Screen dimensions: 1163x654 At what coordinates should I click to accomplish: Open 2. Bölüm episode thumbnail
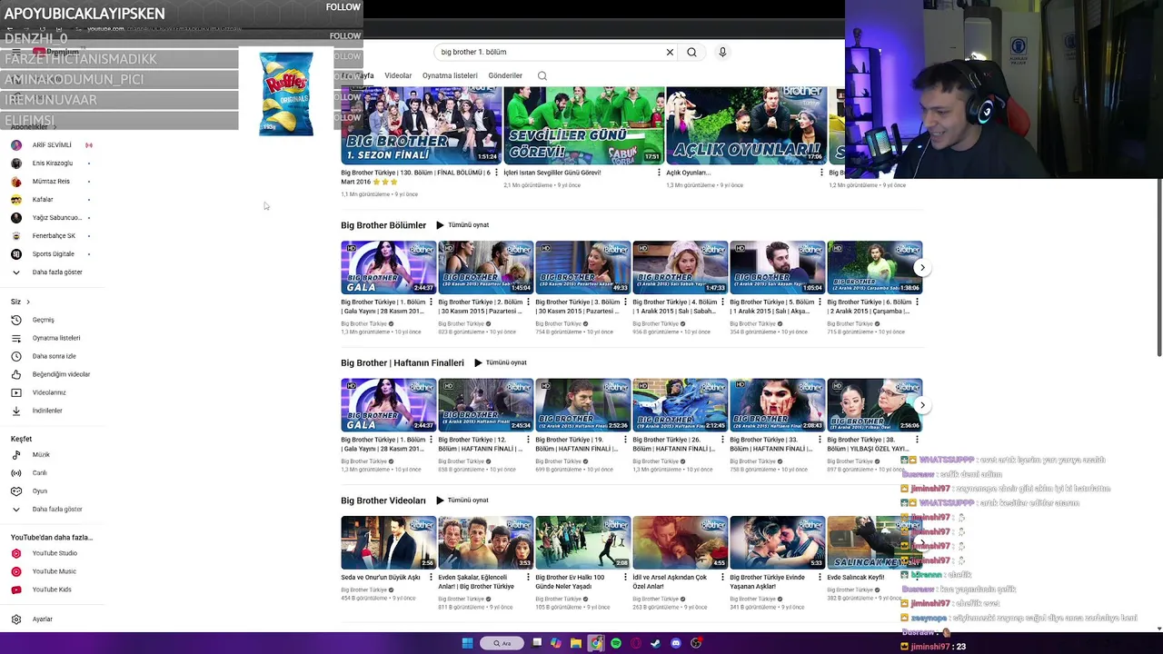tap(486, 267)
